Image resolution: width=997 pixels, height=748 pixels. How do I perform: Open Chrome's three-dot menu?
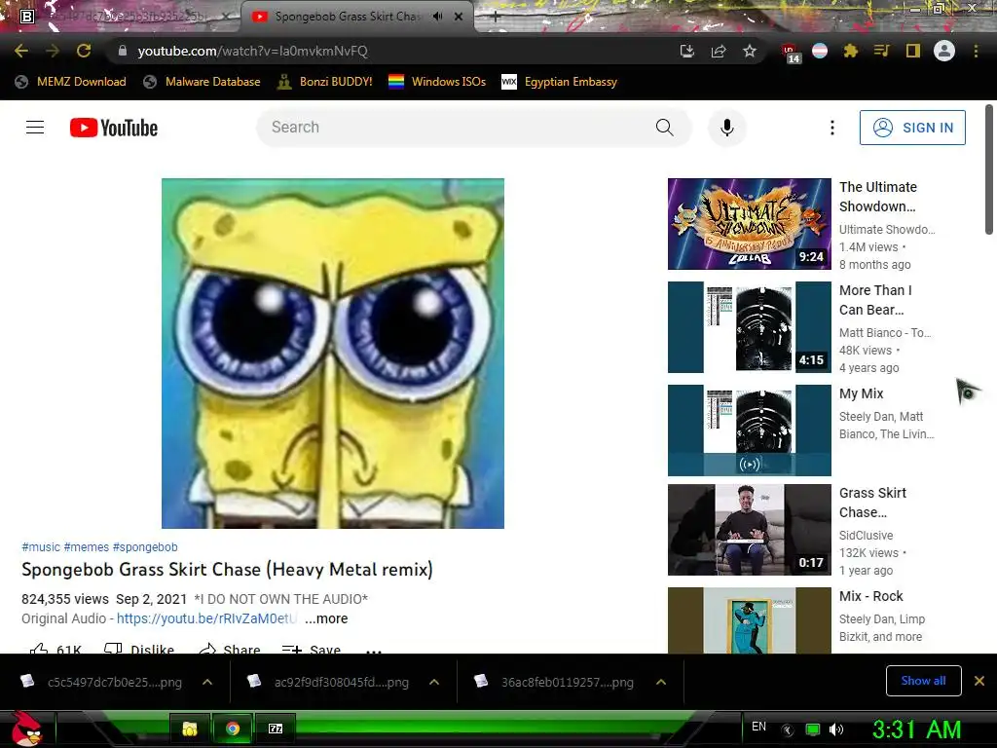click(x=976, y=51)
